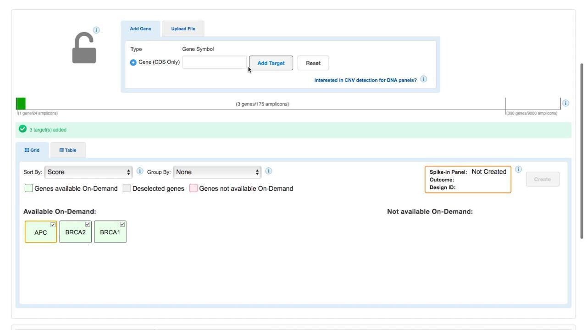
Task: Focus the Gene Symbol input field
Action: tap(214, 62)
